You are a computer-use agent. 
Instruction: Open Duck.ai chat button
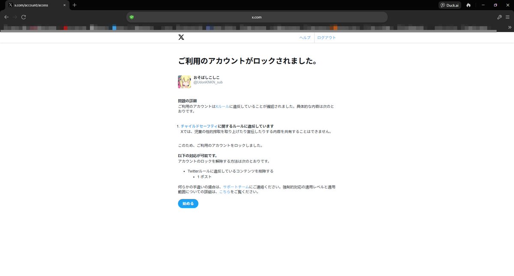[450, 5]
